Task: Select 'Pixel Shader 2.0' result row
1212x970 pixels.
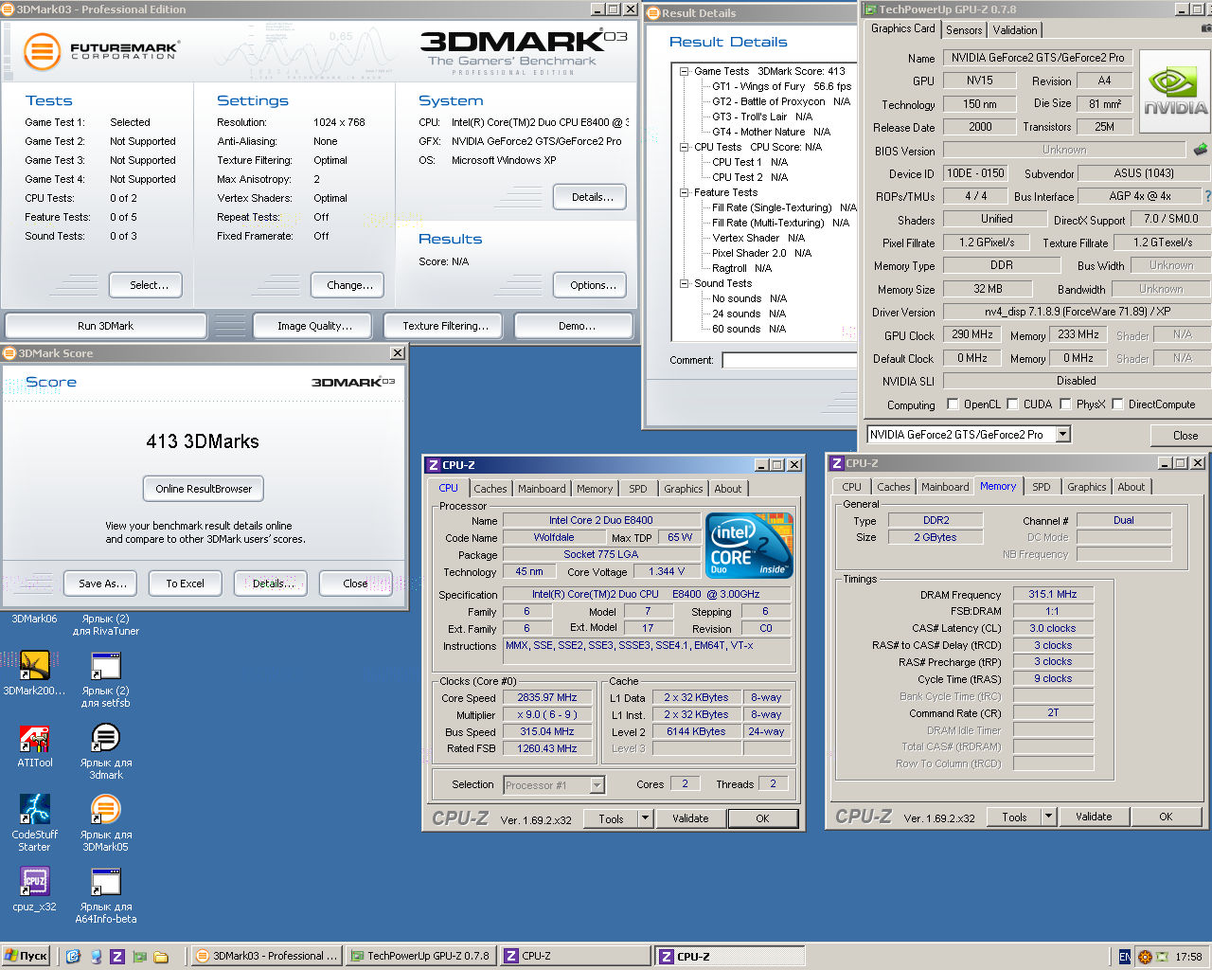Action: pos(761,253)
